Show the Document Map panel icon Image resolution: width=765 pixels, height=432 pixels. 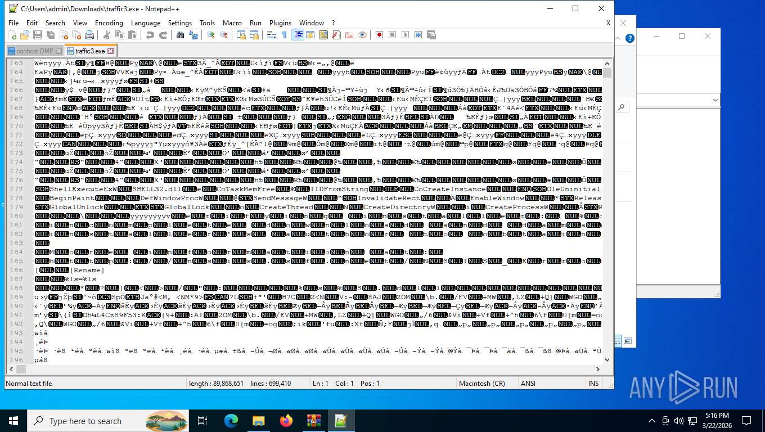coord(323,35)
